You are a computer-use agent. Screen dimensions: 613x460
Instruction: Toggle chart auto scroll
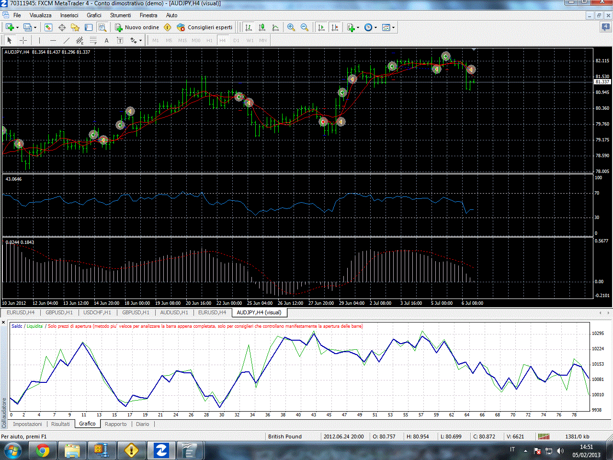(x=321, y=27)
